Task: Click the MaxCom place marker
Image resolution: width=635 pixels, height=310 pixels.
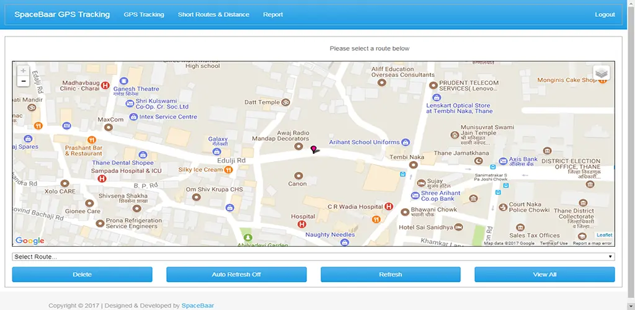Action: tap(108, 128)
